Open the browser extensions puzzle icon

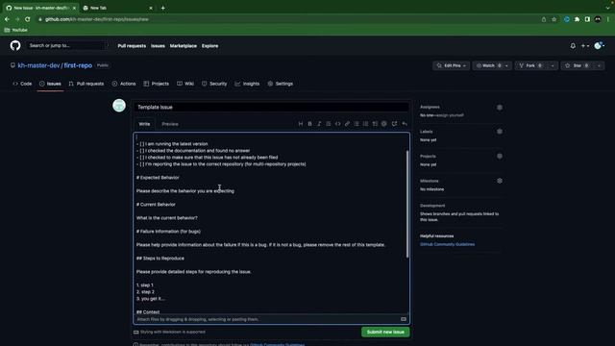(577, 19)
